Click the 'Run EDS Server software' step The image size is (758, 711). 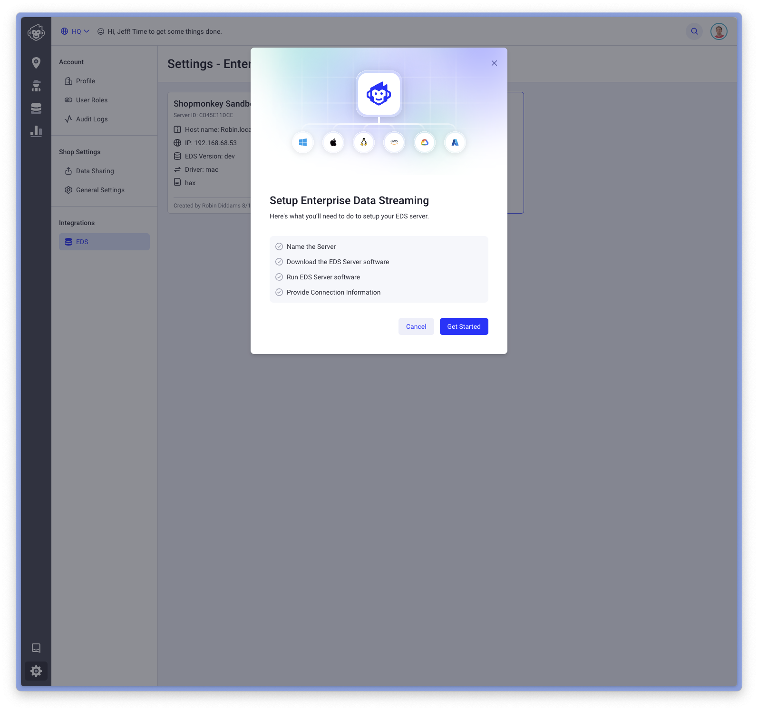pyautogui.click(x=323, y=277)
